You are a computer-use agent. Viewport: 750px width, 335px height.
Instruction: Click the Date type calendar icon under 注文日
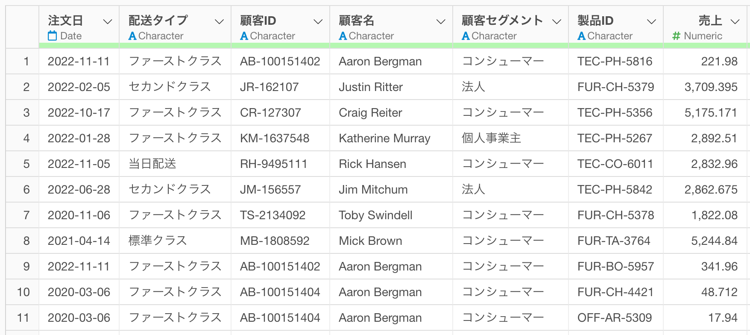point(53,36)
